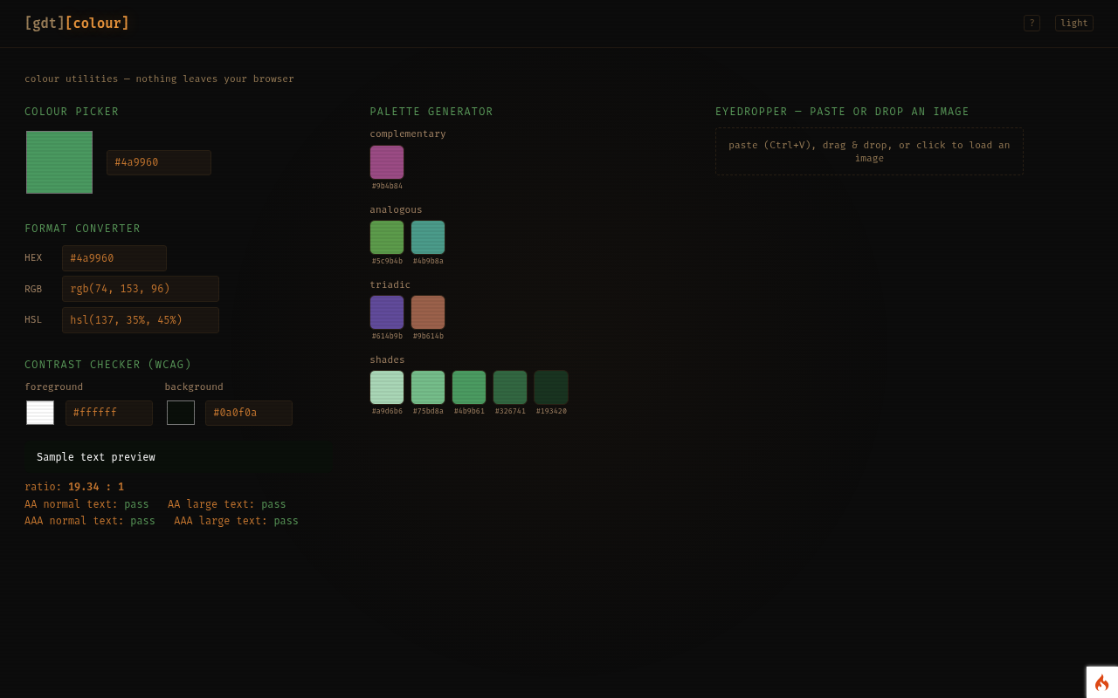This screenshot has width=1118, height=698.
Task: Focus the HSL converter input field
Action: pyautogui.click(x=141, y=320)
